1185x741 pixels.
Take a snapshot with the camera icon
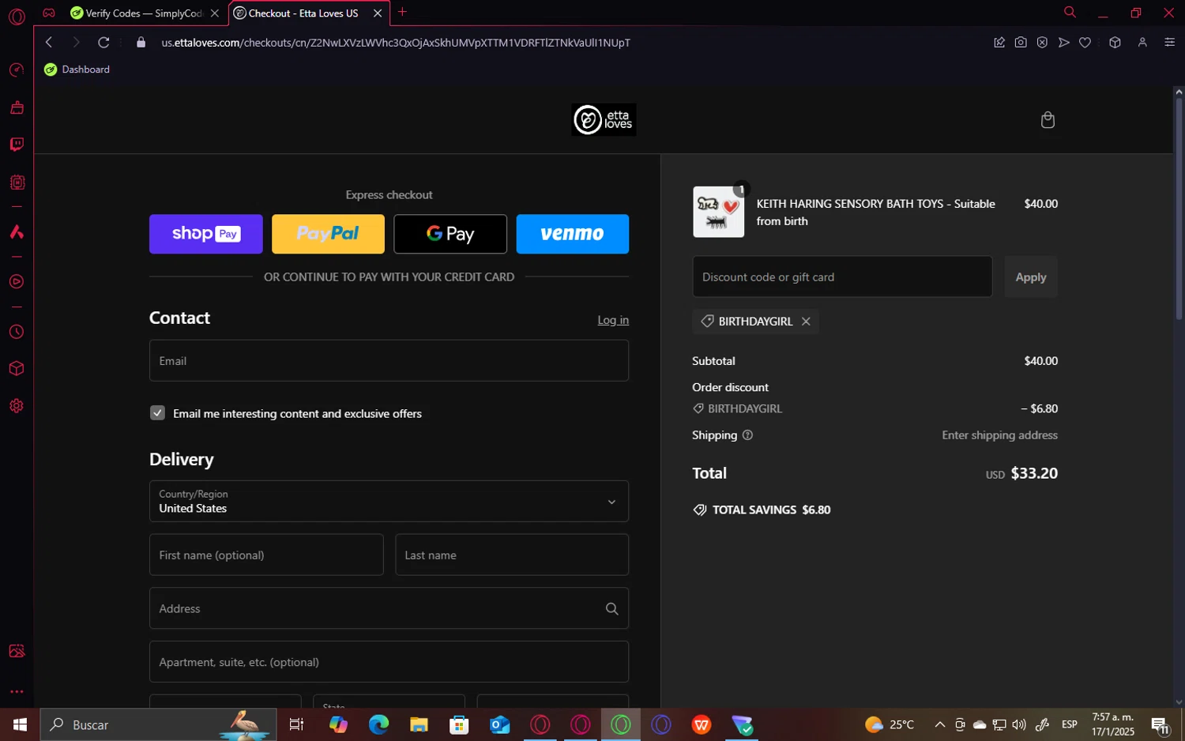1021,43
